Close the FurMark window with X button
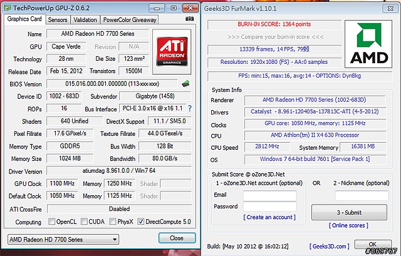Viewport: 401px width, 256px height. coord(390,8)
